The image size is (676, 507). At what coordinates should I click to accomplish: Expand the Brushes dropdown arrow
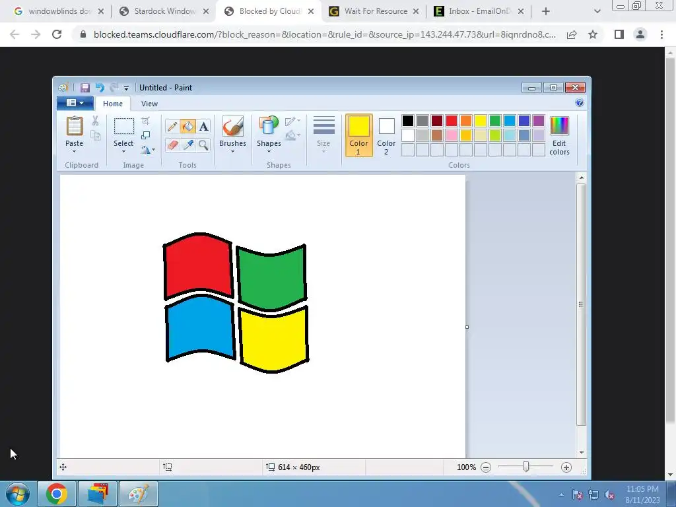point(233,152)
